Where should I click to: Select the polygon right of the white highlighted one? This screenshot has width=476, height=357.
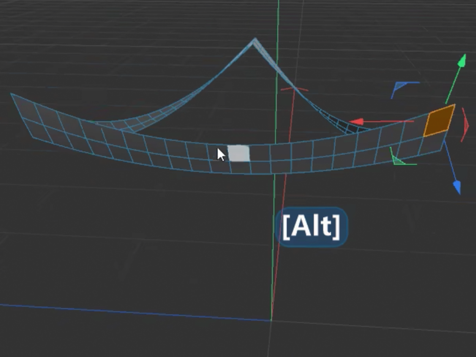[259, 153]
